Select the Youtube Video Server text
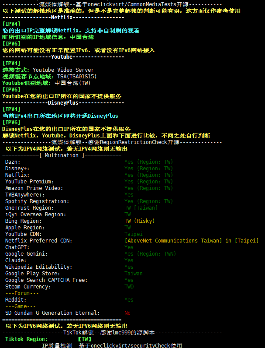The height and width of the screenshot is (348, 265). 63,70
